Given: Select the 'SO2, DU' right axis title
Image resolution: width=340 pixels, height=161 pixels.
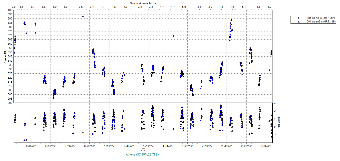Looking at the screenshot, I should (x=280, y=123).
